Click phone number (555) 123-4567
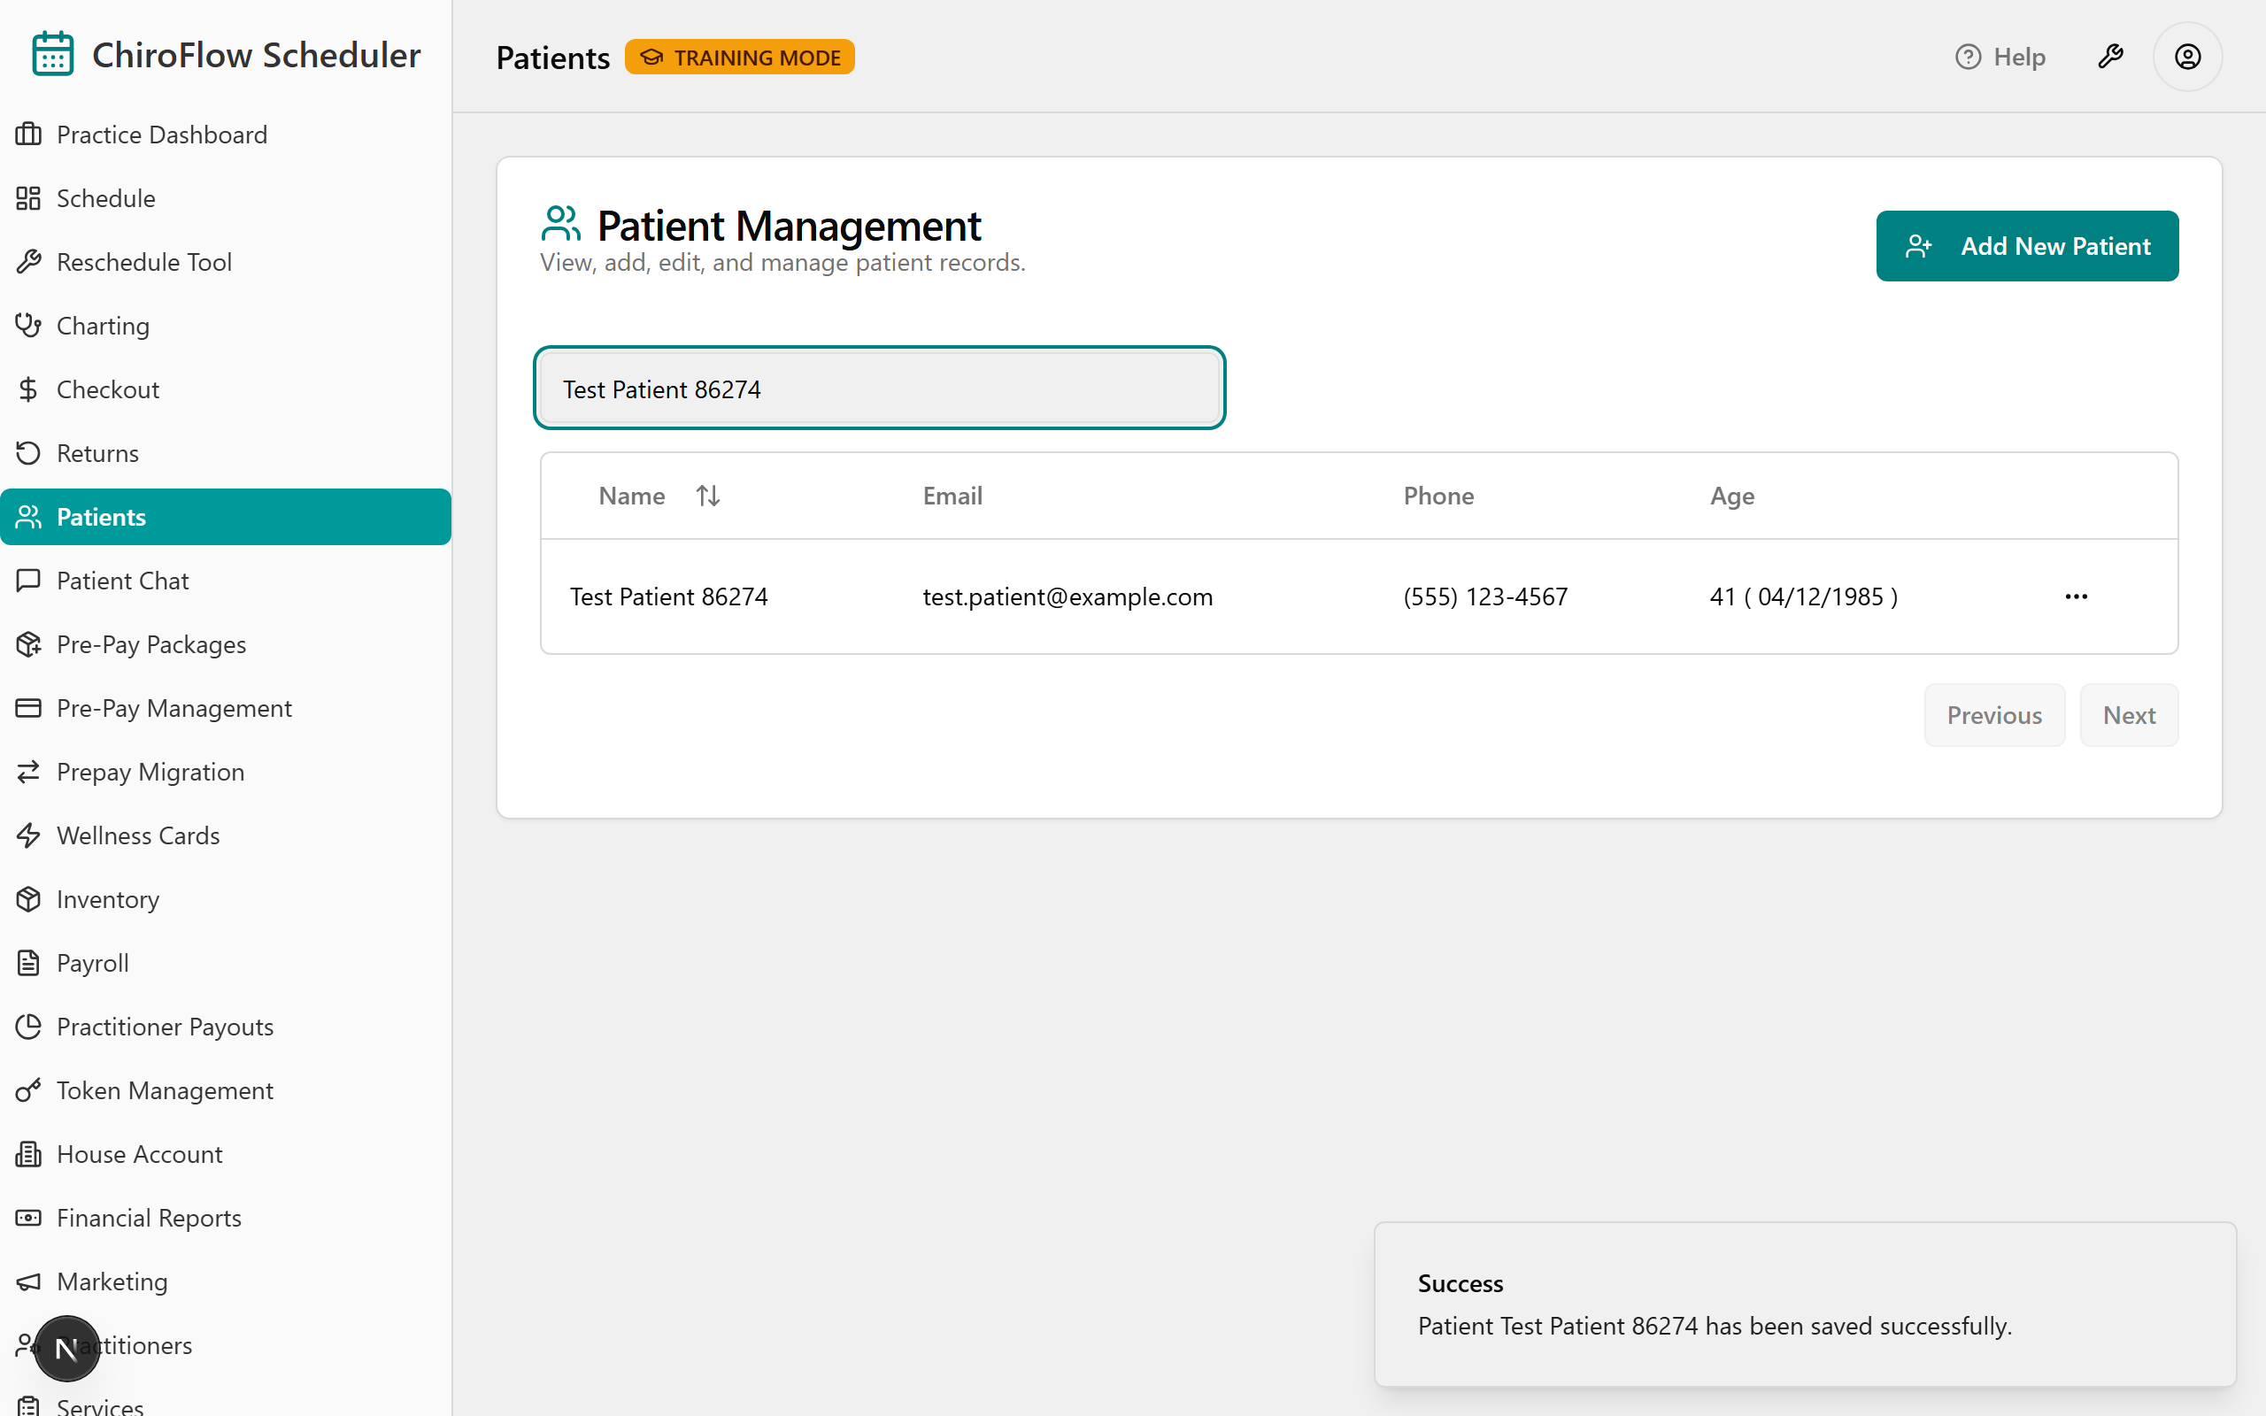 click(1485, 596)
